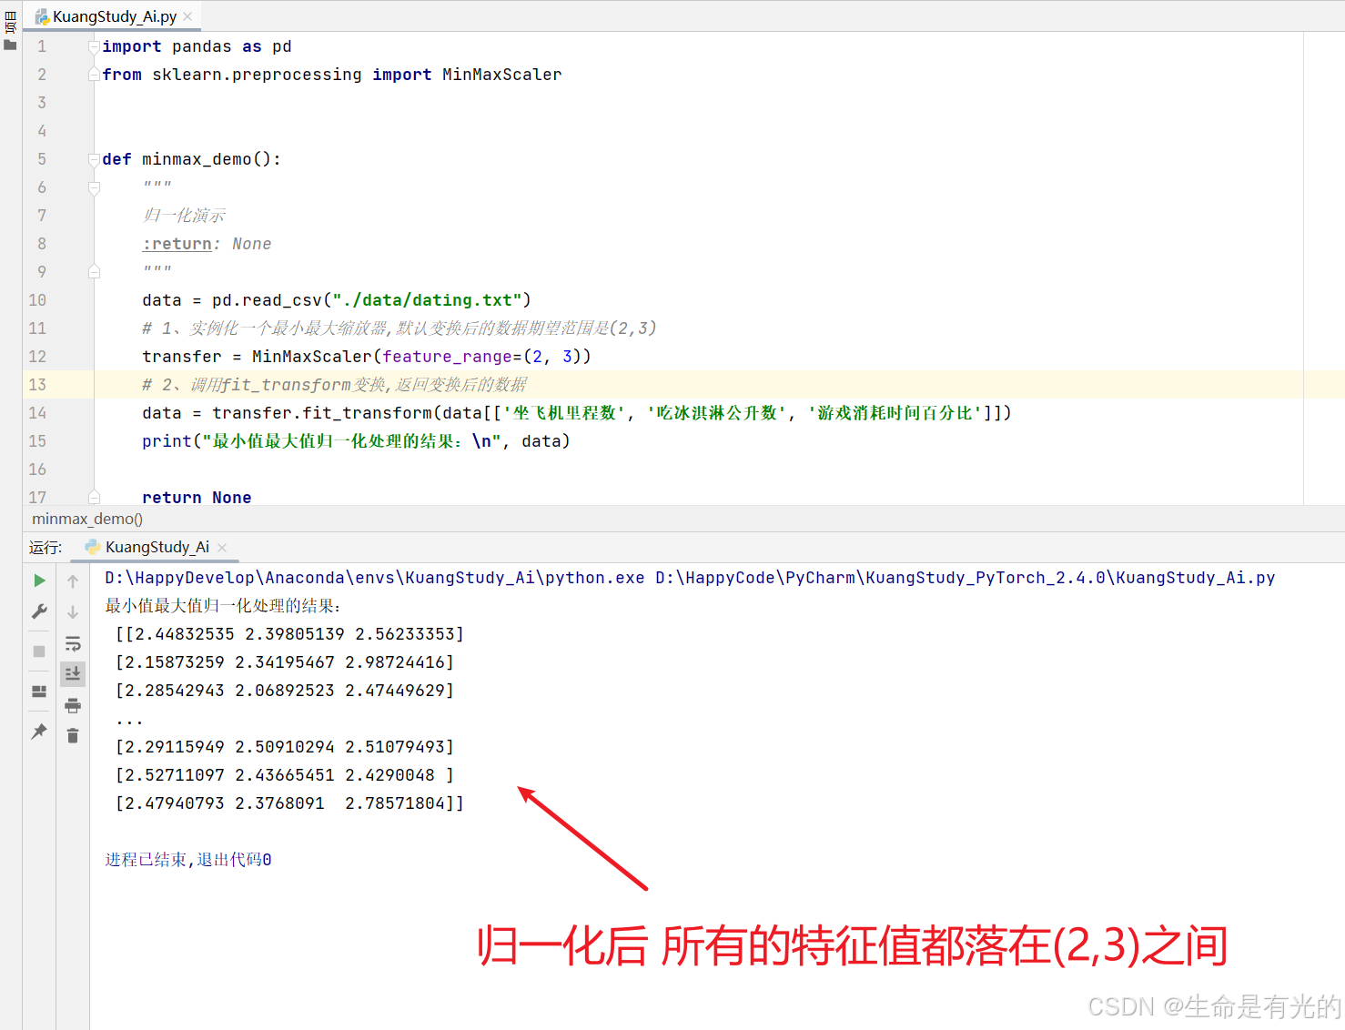1345x1030 pixels.
Task: Click output row starting with 2.29115949
Action: coord(285,747)
